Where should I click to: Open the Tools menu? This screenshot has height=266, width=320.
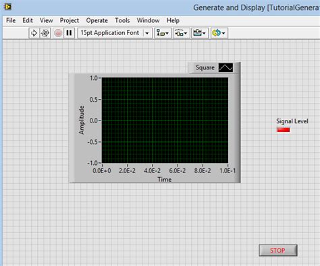[x=122, y=20]
